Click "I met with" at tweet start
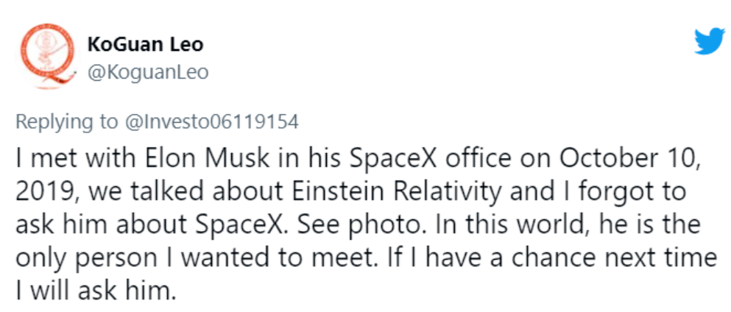731x312 pixels. pyautogui.click(x=63, y=158)
